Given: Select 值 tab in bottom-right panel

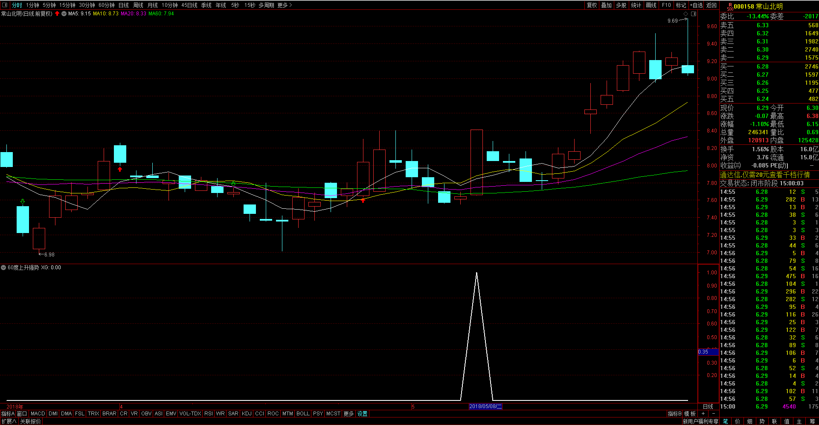Looking at the screenshot, I should pyautogui.click(x=787, y=421).
